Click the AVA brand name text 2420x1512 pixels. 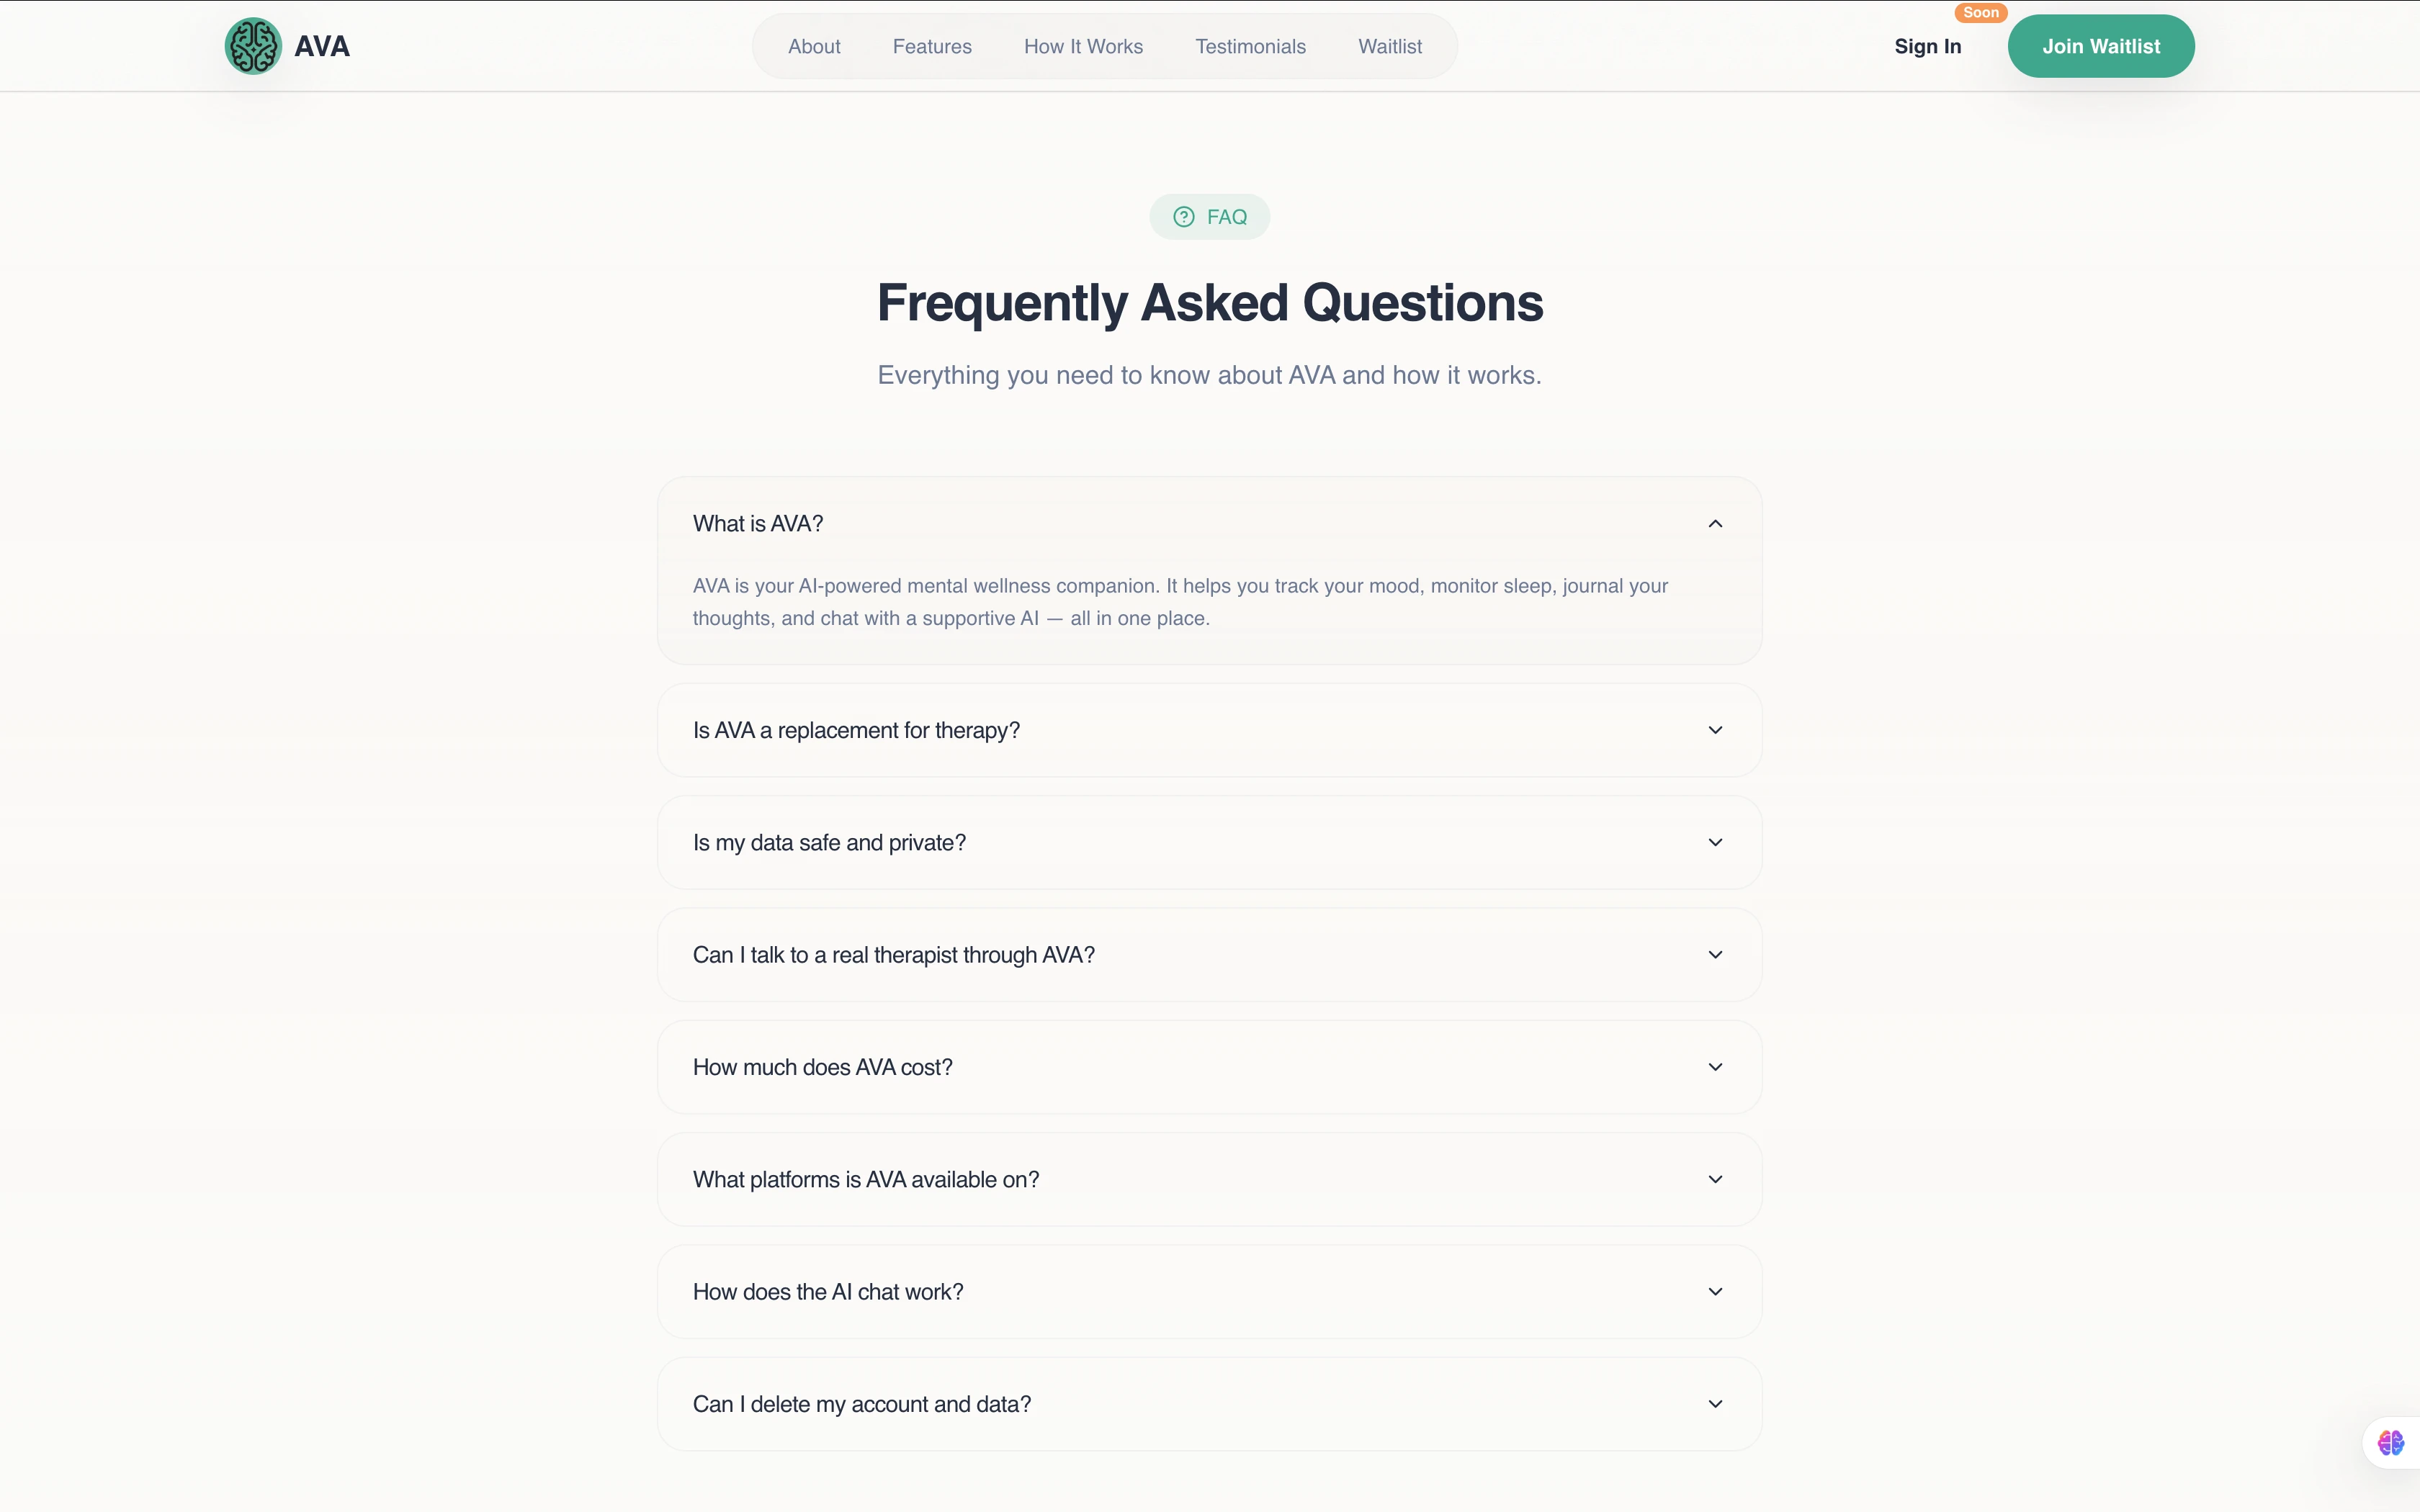tap(322, 47)
